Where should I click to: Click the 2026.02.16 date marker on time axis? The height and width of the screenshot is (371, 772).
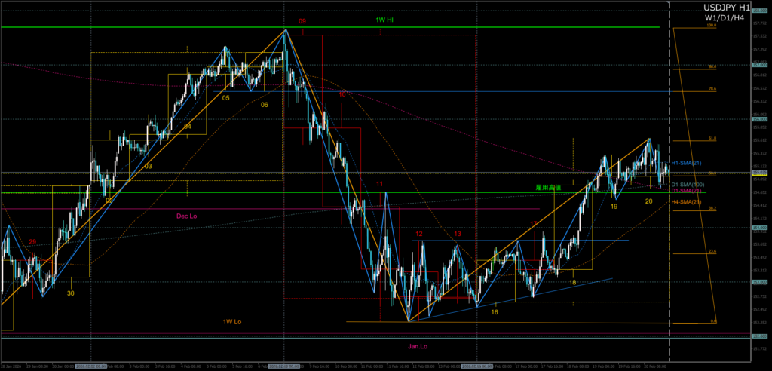(x=476, y=366)
